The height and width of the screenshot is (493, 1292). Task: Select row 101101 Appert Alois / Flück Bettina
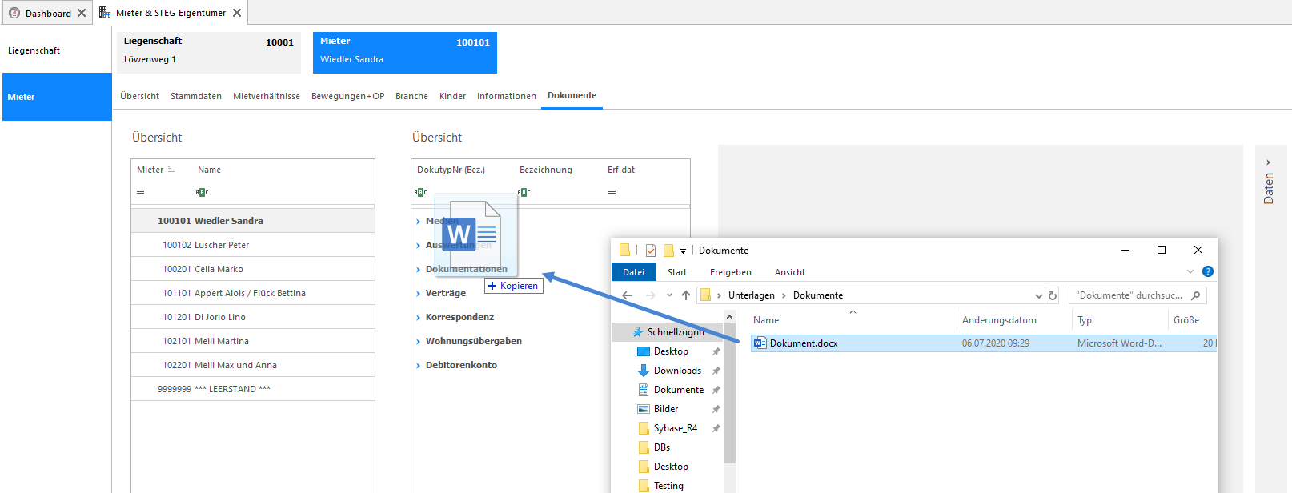click(x=253, y=293)
